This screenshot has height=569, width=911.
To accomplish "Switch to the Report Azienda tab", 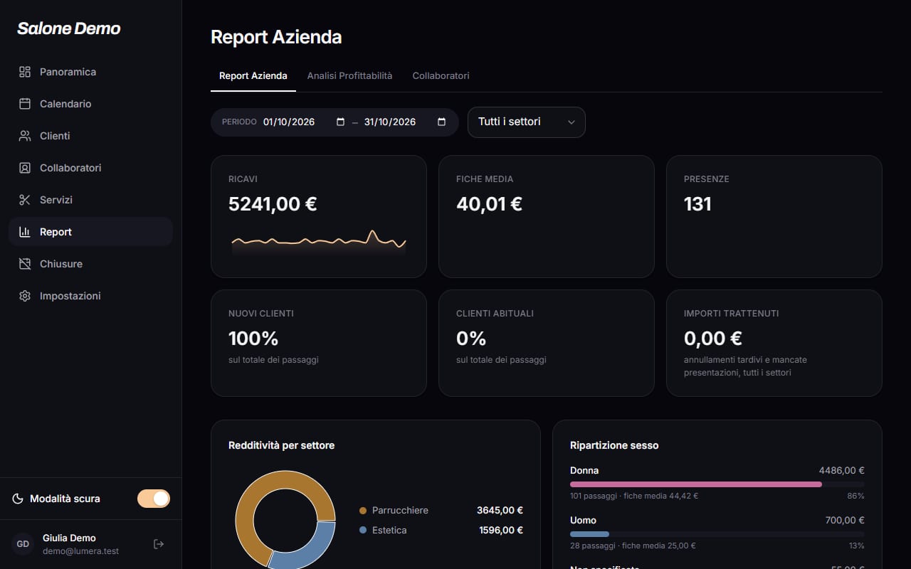I will (253, 76).
